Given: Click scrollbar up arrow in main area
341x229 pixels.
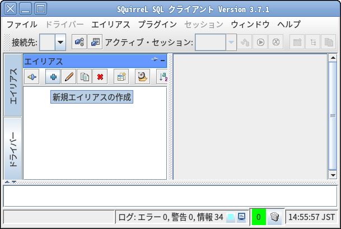Looking at the screenshot, I should [333, 58].
